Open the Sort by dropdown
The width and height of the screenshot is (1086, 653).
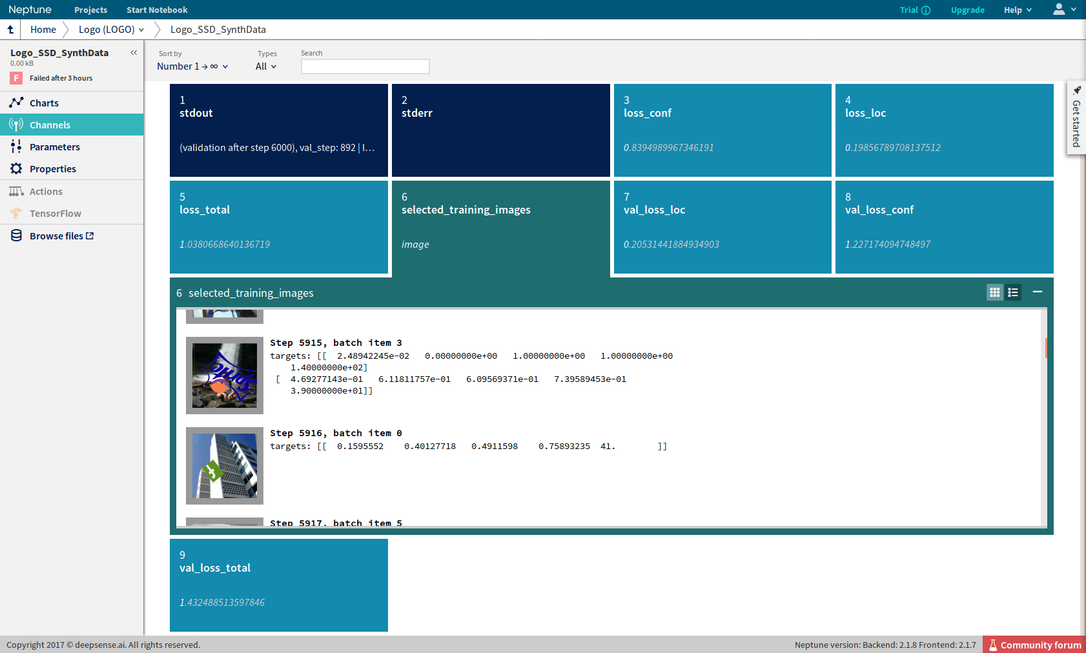(x=192, y=66)
